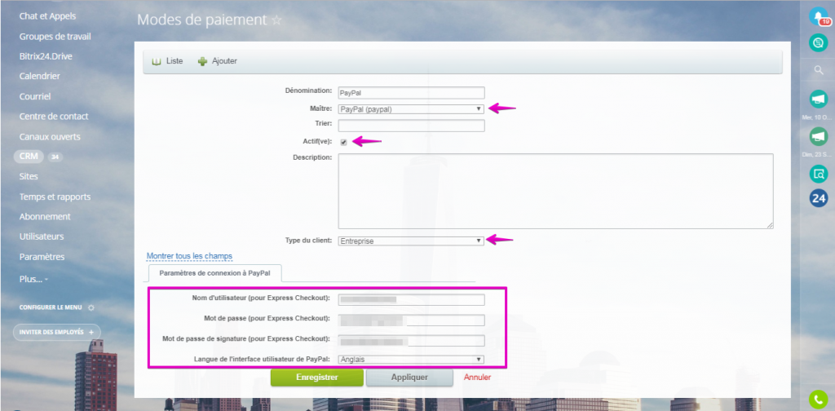Click the Dénomination field containing PayPal
Viewport: 835px width, 411px height.
coord(411,93)
